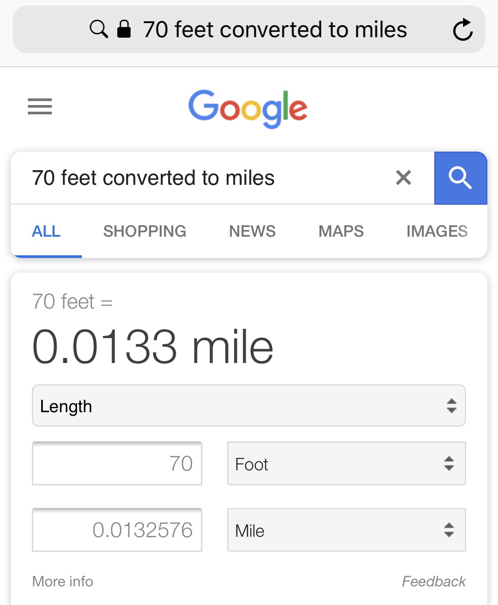This screenshot has width=498, height=605.
Task: Click the blue search magnifier button
Action: pyautogui.click(x=461, y=178)
